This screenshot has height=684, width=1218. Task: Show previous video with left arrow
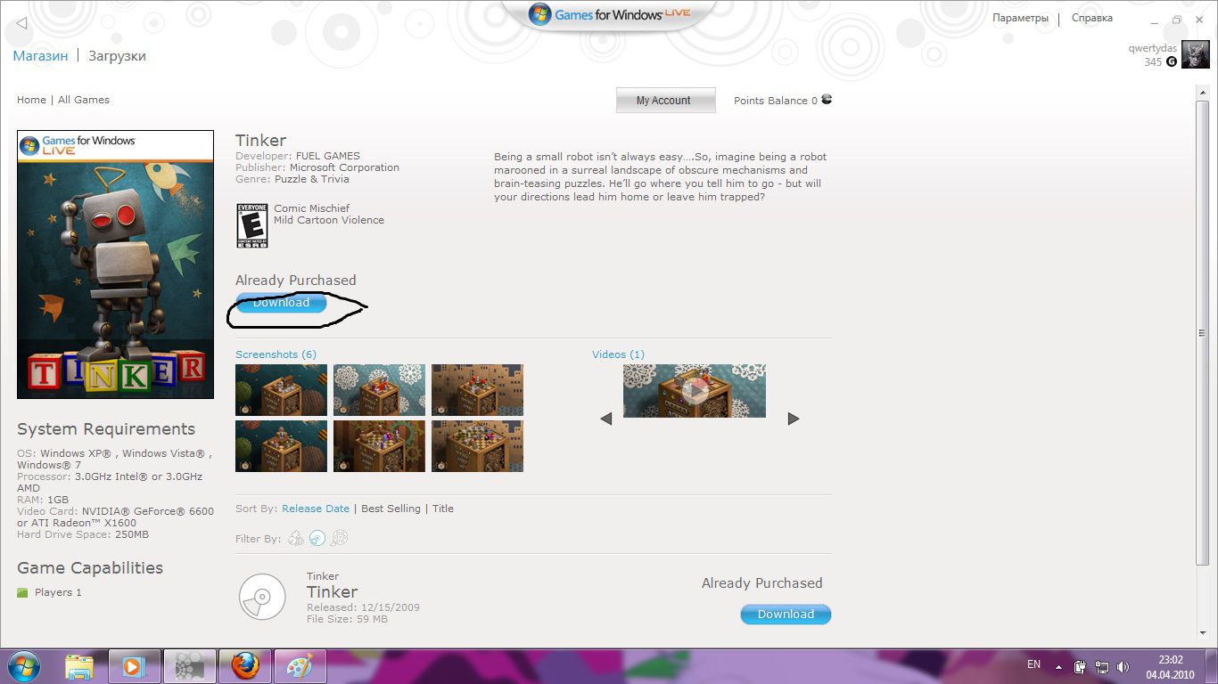606,419
